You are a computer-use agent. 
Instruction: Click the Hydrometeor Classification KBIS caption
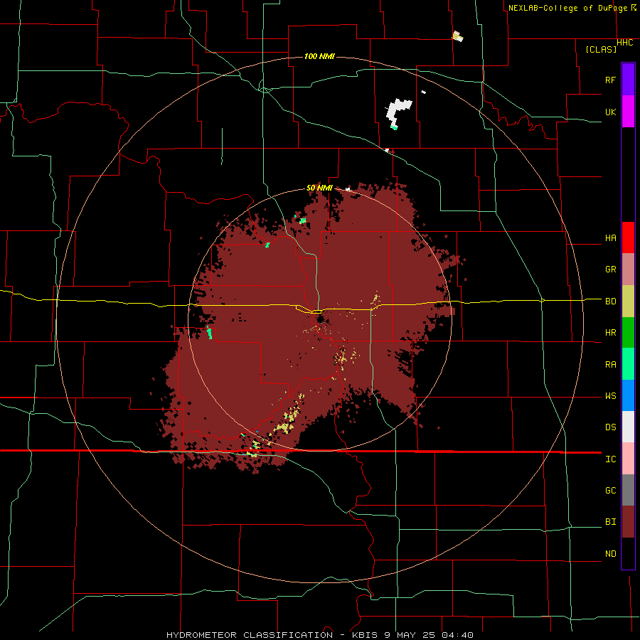click(319, 635)
